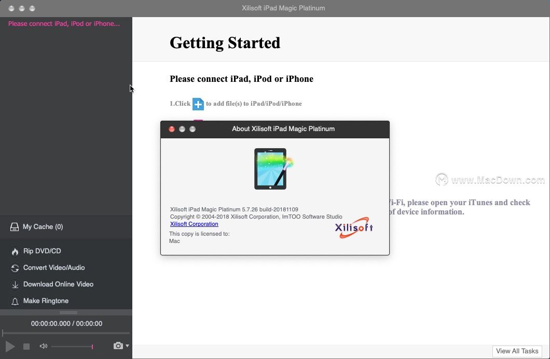Click the 00:00:00.000 / 00:00:00 time display
This screenshot has height=359, width=550.
coord(66,324)
